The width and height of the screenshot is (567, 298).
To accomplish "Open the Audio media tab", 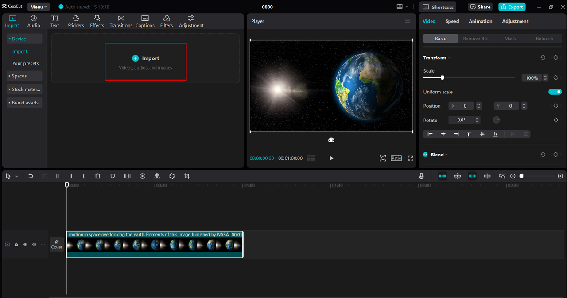I will [x=34, y=21].
